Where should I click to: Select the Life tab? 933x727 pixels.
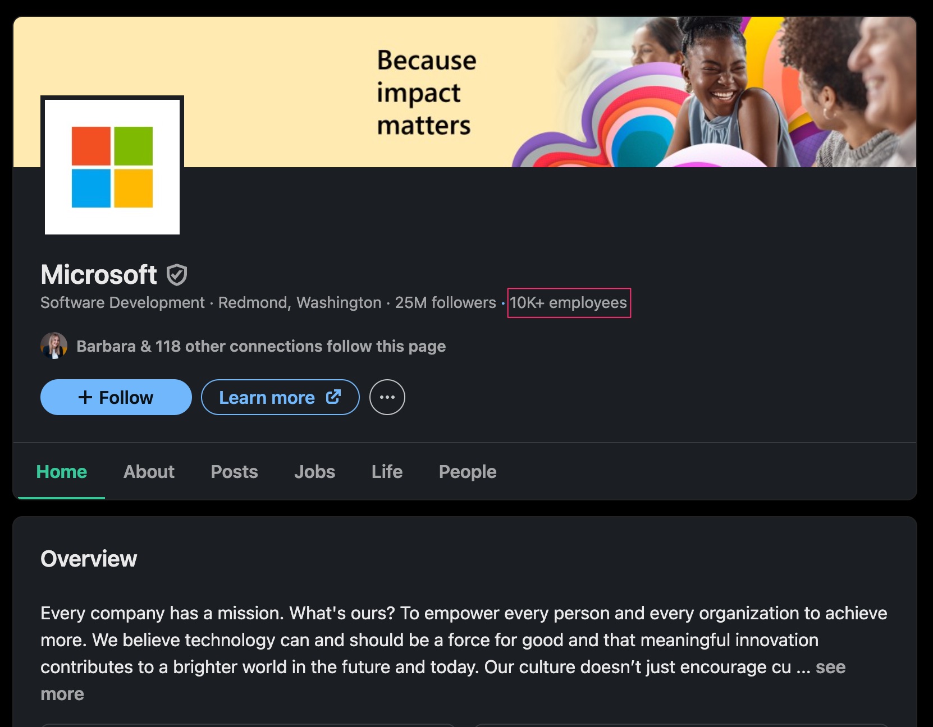387,472
